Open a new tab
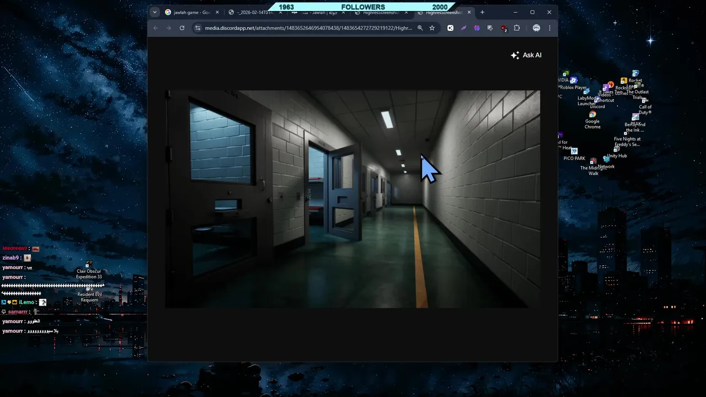The image size is (706, 397). [482, 12]
